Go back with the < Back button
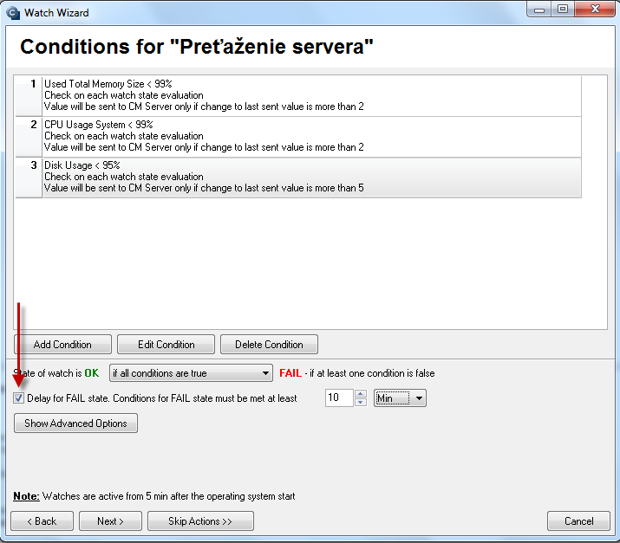 pyautogui.click(x=42, y=520)
